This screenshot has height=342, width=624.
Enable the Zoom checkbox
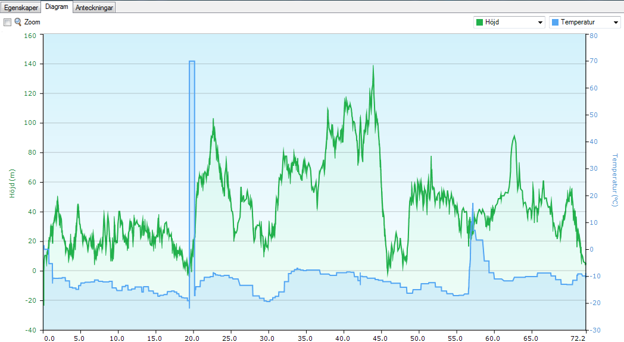pyautogui.click(x=8, y=22)
